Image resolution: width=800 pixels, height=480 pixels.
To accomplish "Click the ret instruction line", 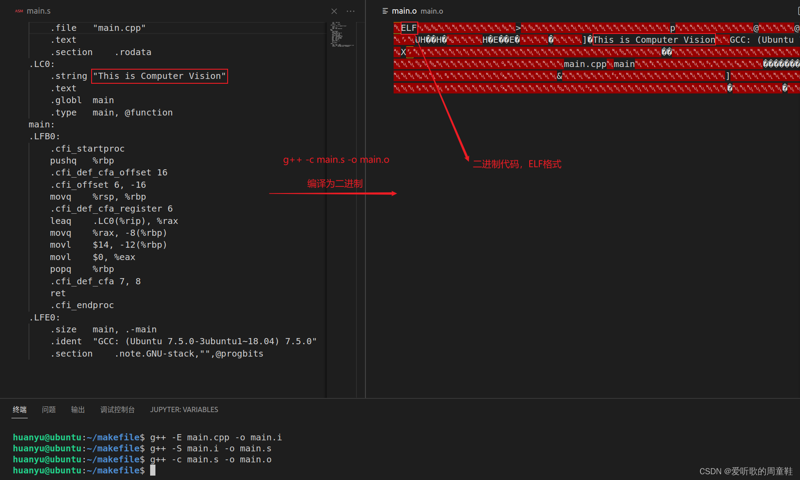I will click(x=58, y=293).
